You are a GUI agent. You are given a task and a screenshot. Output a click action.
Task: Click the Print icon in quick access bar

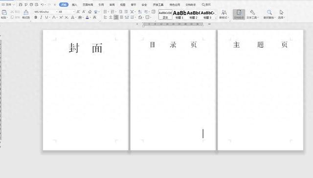(31, 4)
